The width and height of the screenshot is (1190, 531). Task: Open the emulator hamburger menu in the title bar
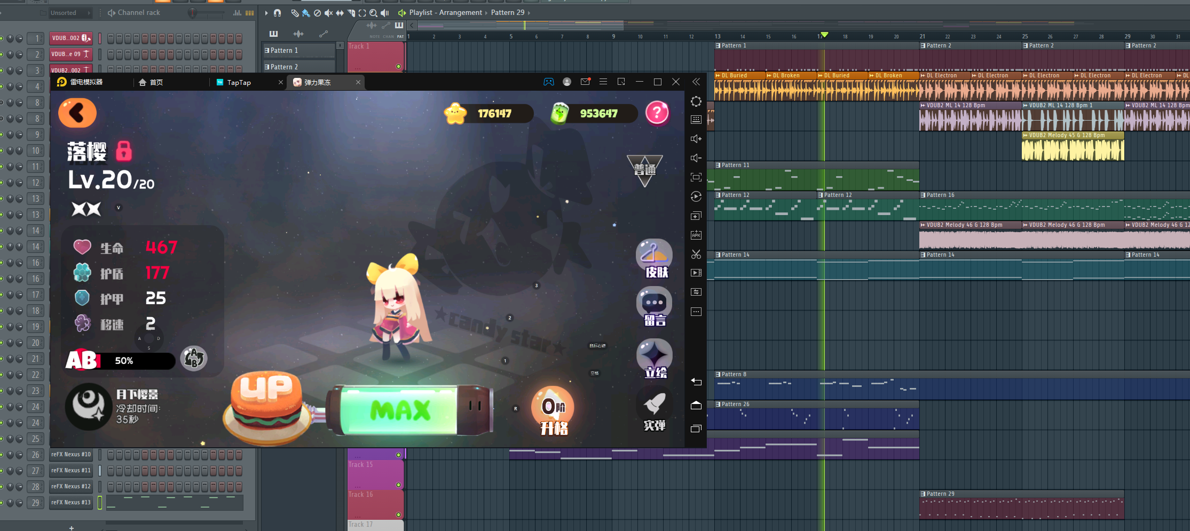point(603,82)
